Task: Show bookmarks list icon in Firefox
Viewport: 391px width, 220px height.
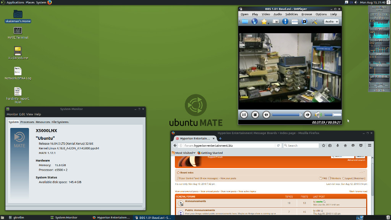Action: pyautogui.click(x=330, y=146)
